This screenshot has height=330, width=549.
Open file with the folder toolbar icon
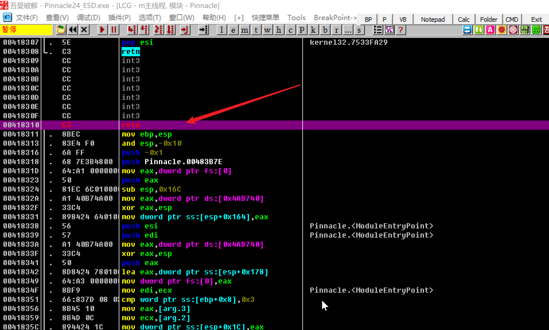coord(61,30)
